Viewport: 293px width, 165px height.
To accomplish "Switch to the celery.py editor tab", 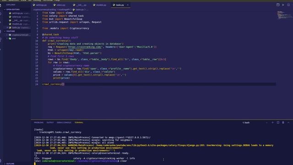I will 61,5.
